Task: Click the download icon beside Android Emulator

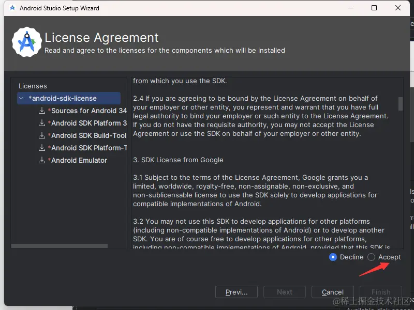Action: (x=42, y=160)
